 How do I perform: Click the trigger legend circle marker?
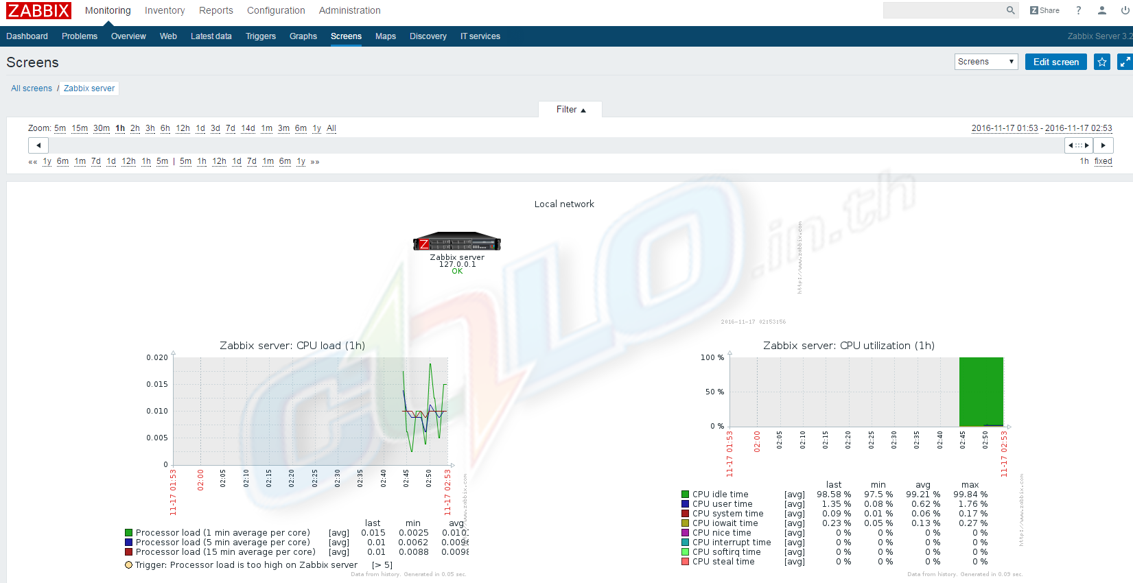click(x=128, y=565)
